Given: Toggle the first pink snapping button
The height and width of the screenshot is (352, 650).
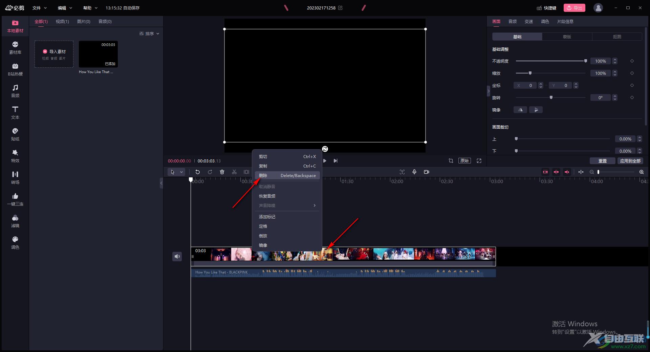Looking at the screenshot, I should tap(545, 172).
